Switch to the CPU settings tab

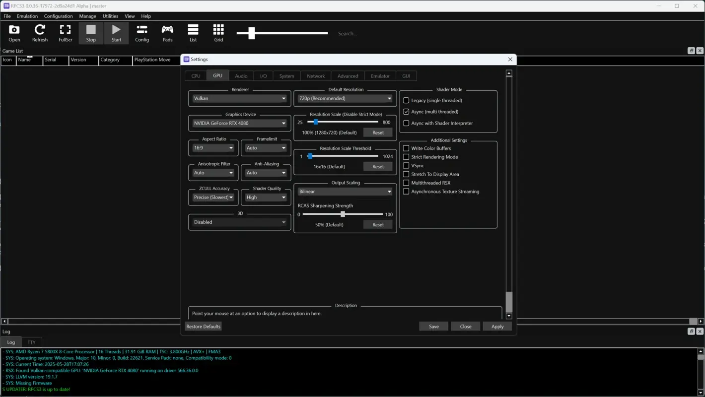[196, 75]
